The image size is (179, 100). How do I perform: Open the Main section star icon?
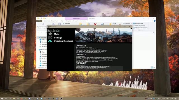[x=50, y=34]
